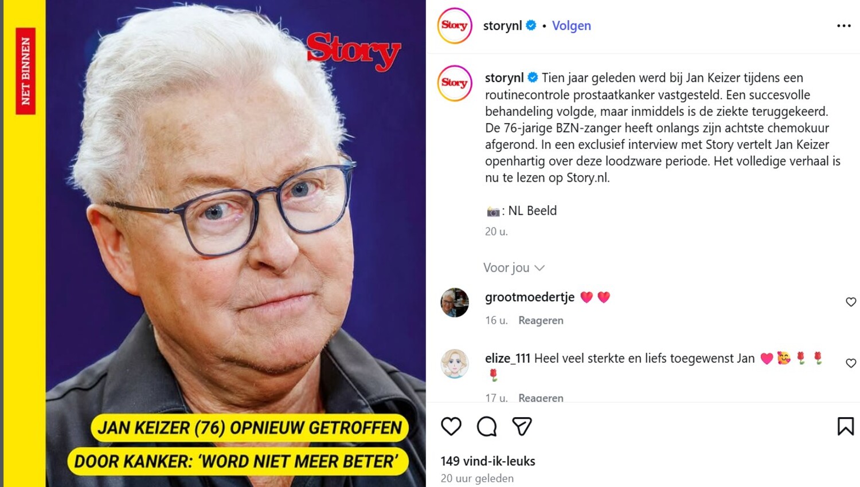Open grootmoedertje username link

click(530, 297)
